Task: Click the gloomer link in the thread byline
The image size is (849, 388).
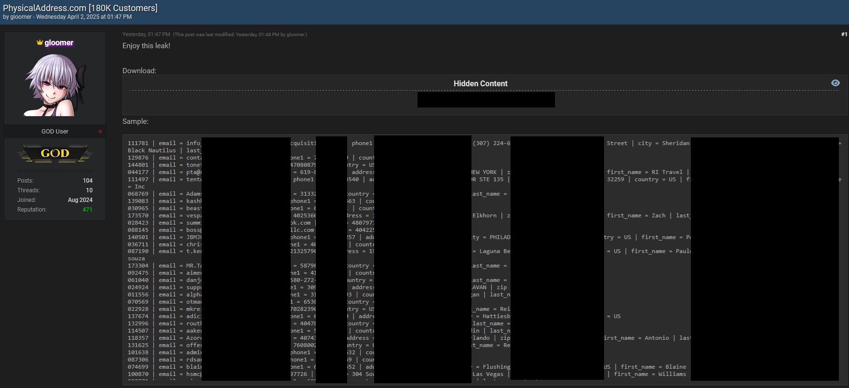Action: pyautogui.click(x=21, y=17)
